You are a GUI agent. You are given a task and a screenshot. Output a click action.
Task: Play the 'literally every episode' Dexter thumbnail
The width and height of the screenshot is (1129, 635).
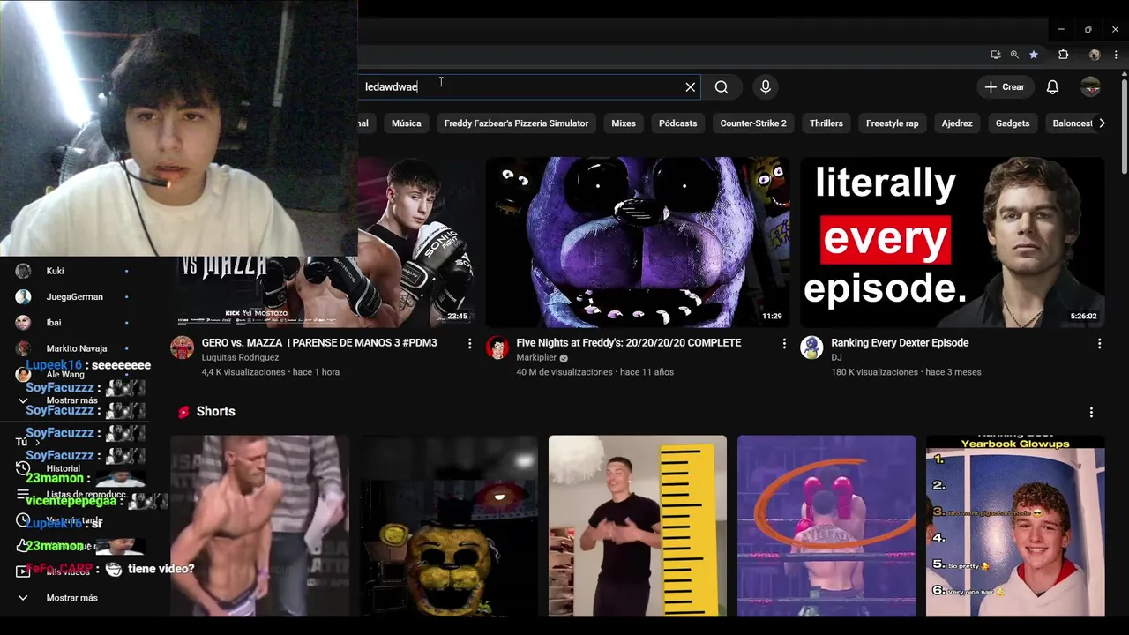coord(953,243)
